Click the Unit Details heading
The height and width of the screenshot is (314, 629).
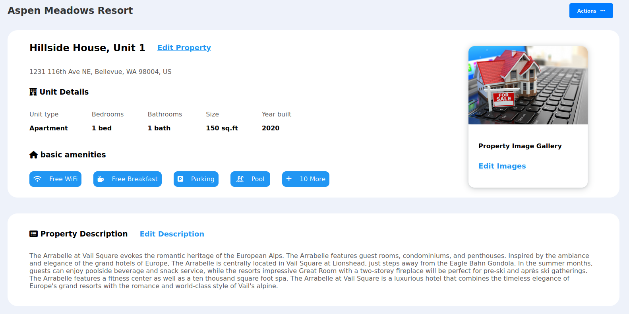pos(64,92)
